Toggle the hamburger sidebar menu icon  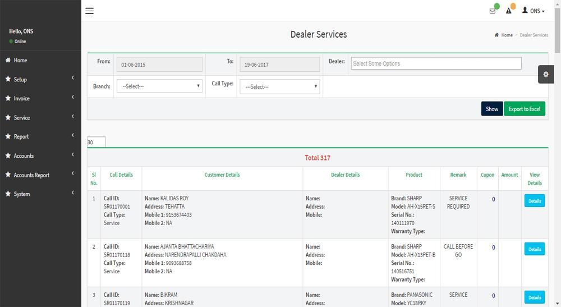click(x=89, y=11)
